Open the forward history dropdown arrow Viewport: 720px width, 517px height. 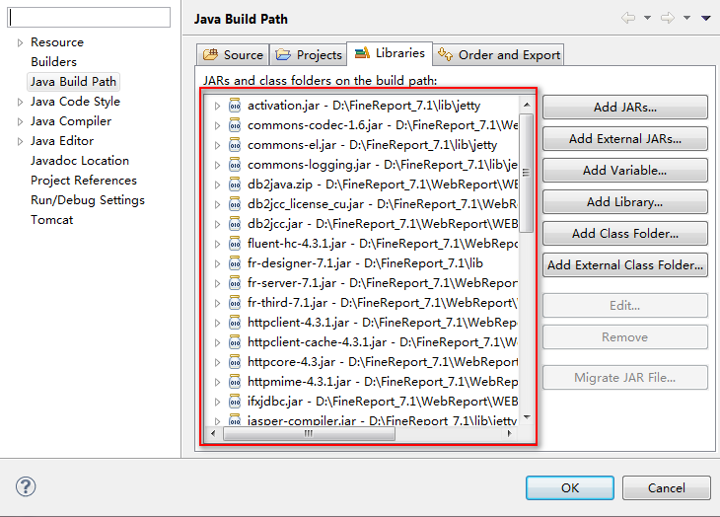tap(686, 18)
